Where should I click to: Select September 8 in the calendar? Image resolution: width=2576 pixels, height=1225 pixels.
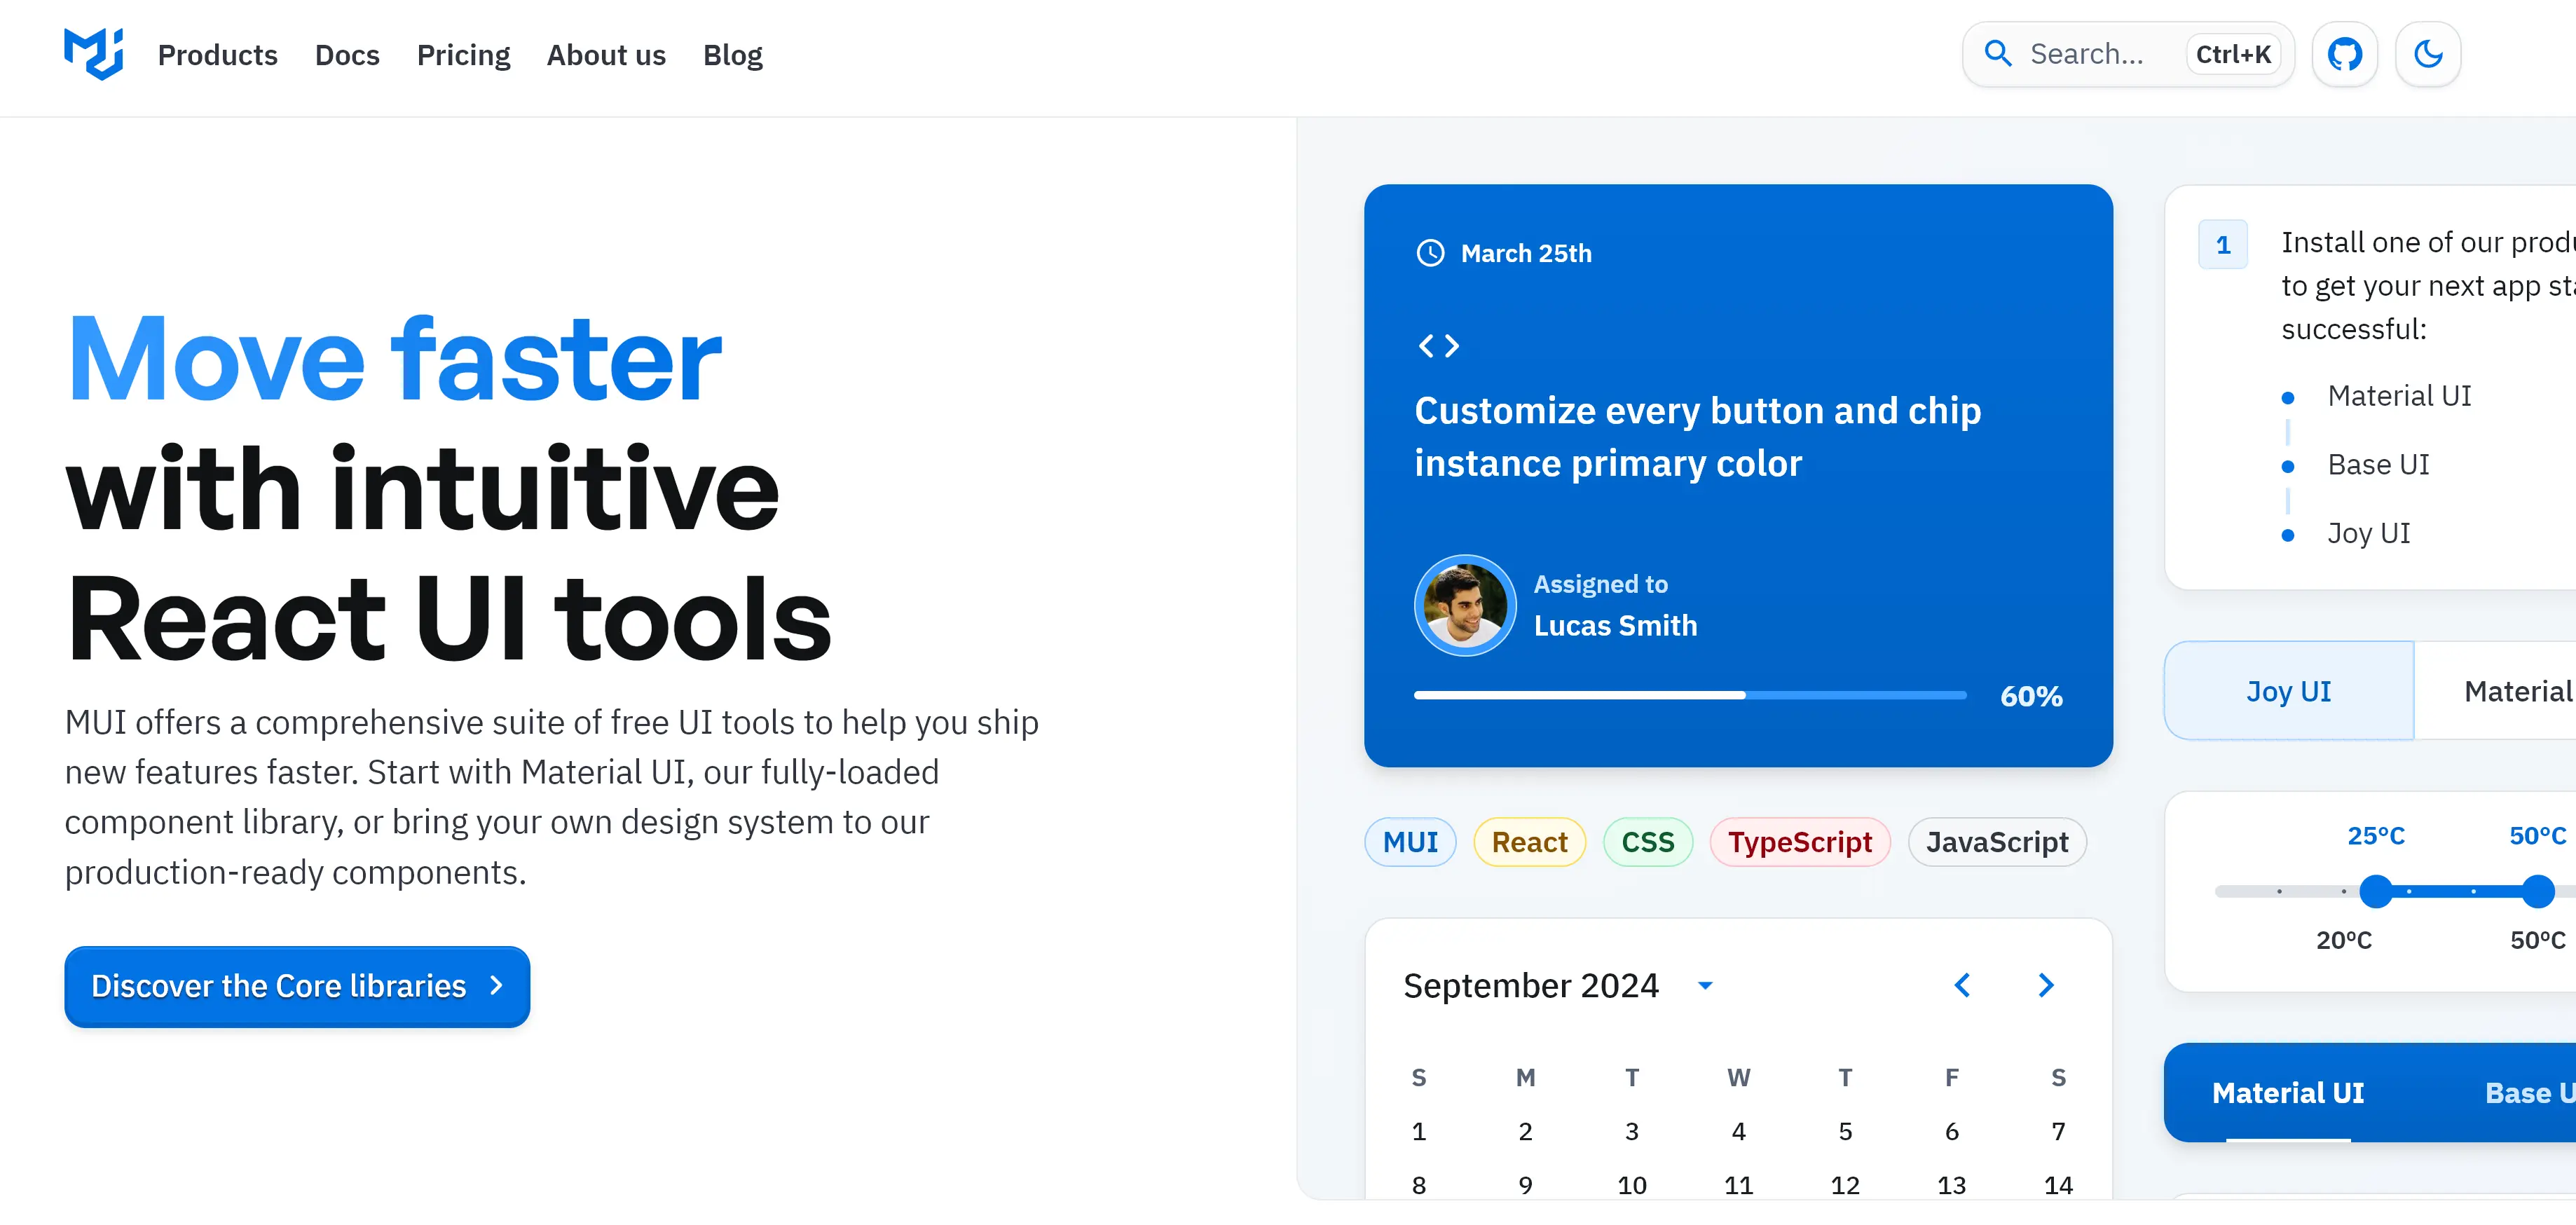point(1418,1185)
